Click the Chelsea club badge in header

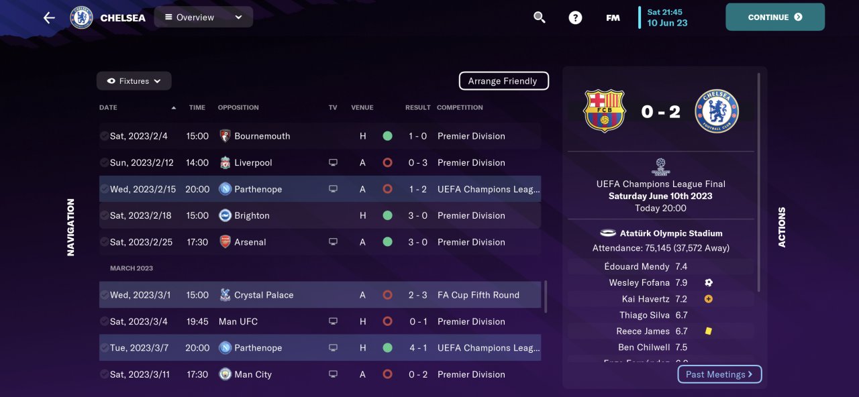[x=81, y=17]
